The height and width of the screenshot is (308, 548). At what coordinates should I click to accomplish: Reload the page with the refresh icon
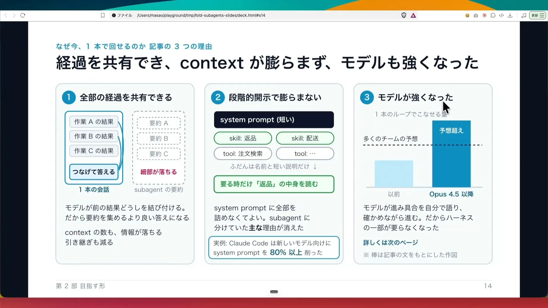click(x=23, y=15)
